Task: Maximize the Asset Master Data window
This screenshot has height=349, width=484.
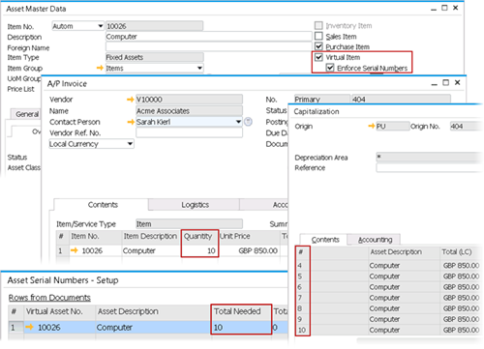Action: tap(444, 8)
